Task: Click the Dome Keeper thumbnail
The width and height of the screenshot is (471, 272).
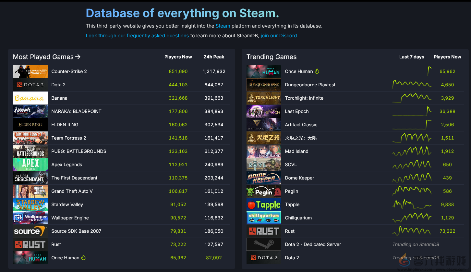Action: tap(264, 178)
